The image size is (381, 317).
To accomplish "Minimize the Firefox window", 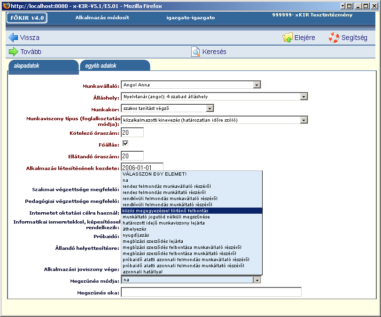I will click(358, 6).
